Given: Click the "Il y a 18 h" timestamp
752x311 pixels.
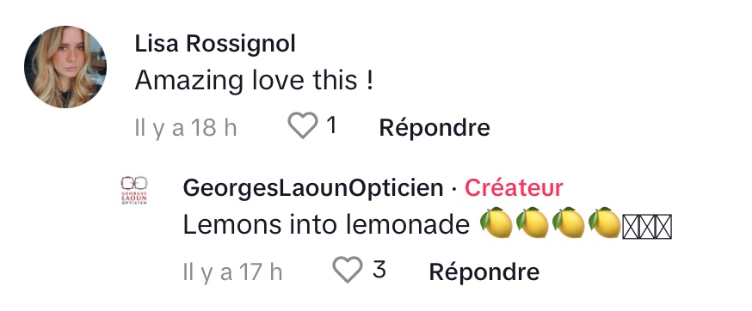Looking at the screenshot, I should pyautogui.click(x=186, y=128).
